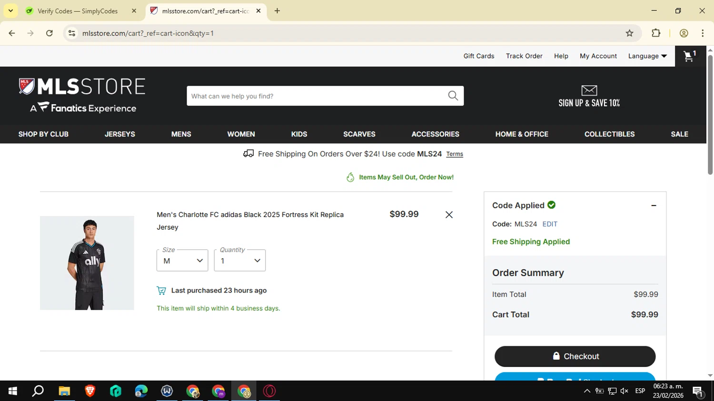This screenshot has width=714, height=401.
Task: Go forward in browser history
Action: (30, 33)
